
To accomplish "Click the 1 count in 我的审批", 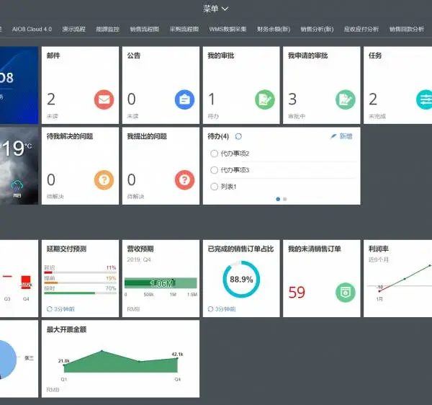I will pos(212,99).
